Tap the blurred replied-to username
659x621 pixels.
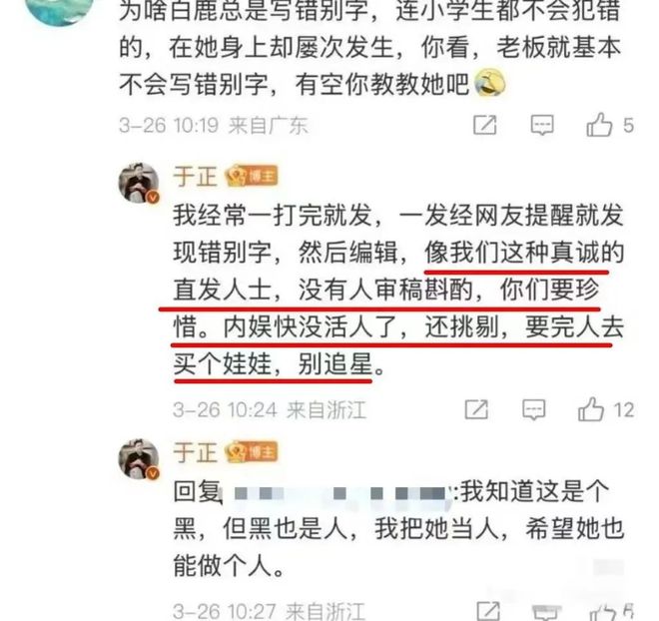click(x=338, y=493)
